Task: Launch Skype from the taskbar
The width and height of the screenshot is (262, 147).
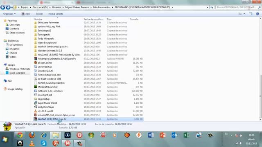Action: [44, 143]
